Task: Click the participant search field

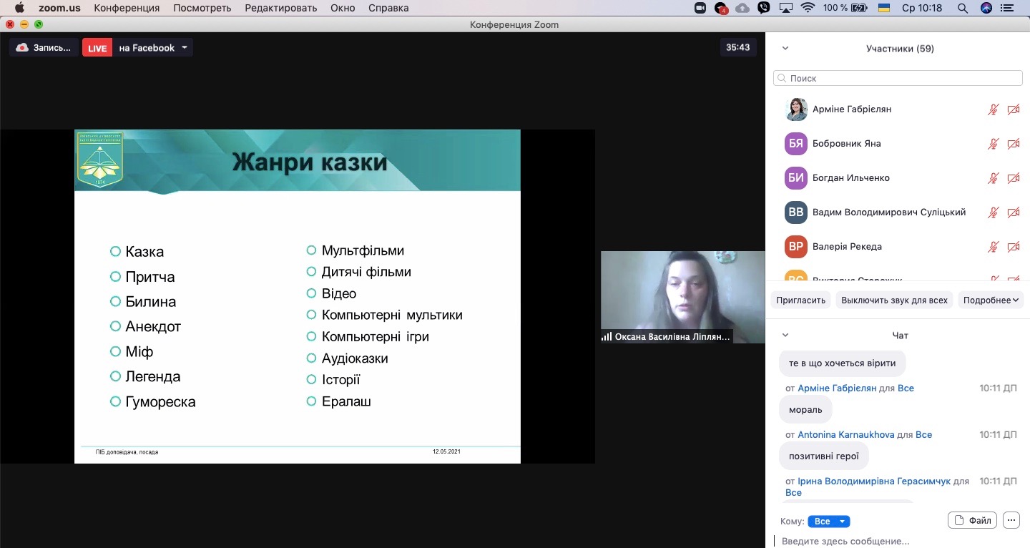Action: 898,78
